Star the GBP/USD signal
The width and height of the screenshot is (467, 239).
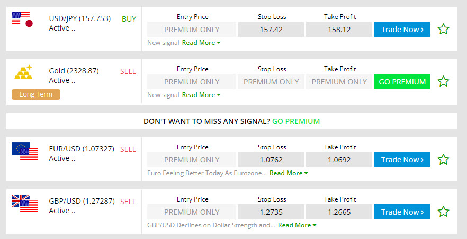443,212
